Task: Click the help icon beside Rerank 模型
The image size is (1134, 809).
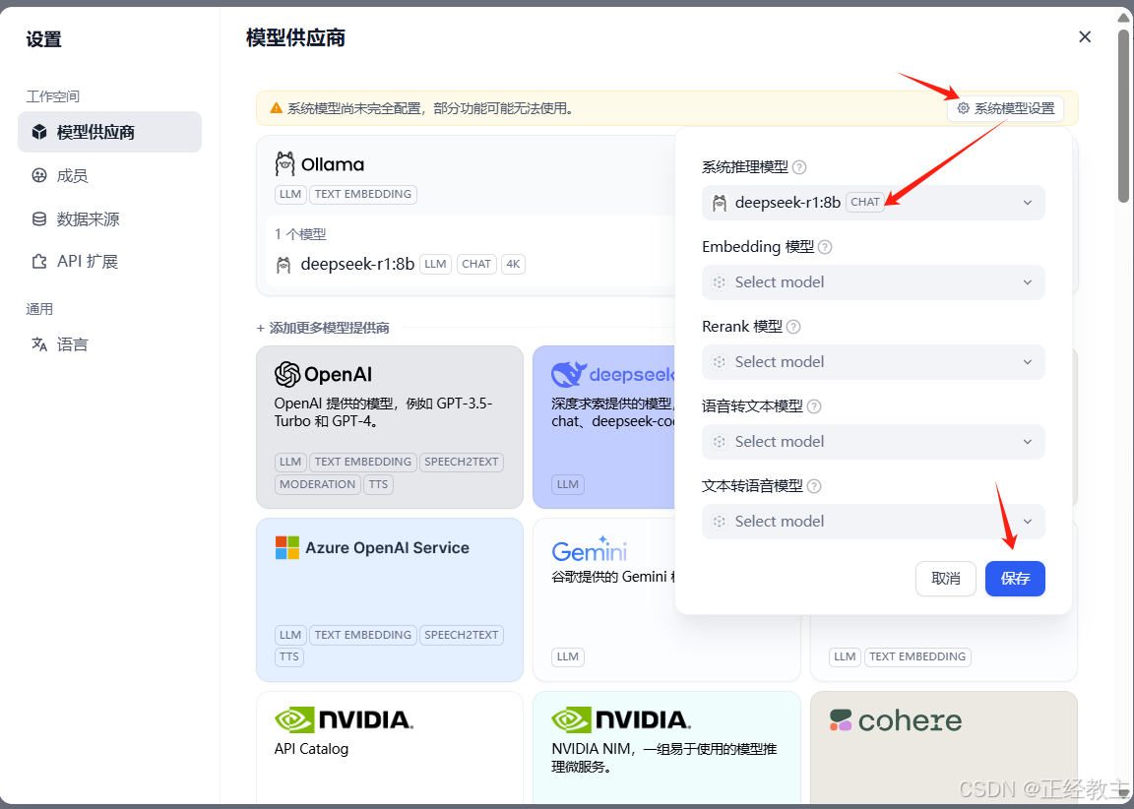Action: (x=793, y=327)
